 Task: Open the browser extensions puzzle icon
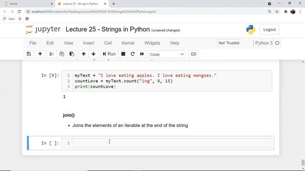285,11
